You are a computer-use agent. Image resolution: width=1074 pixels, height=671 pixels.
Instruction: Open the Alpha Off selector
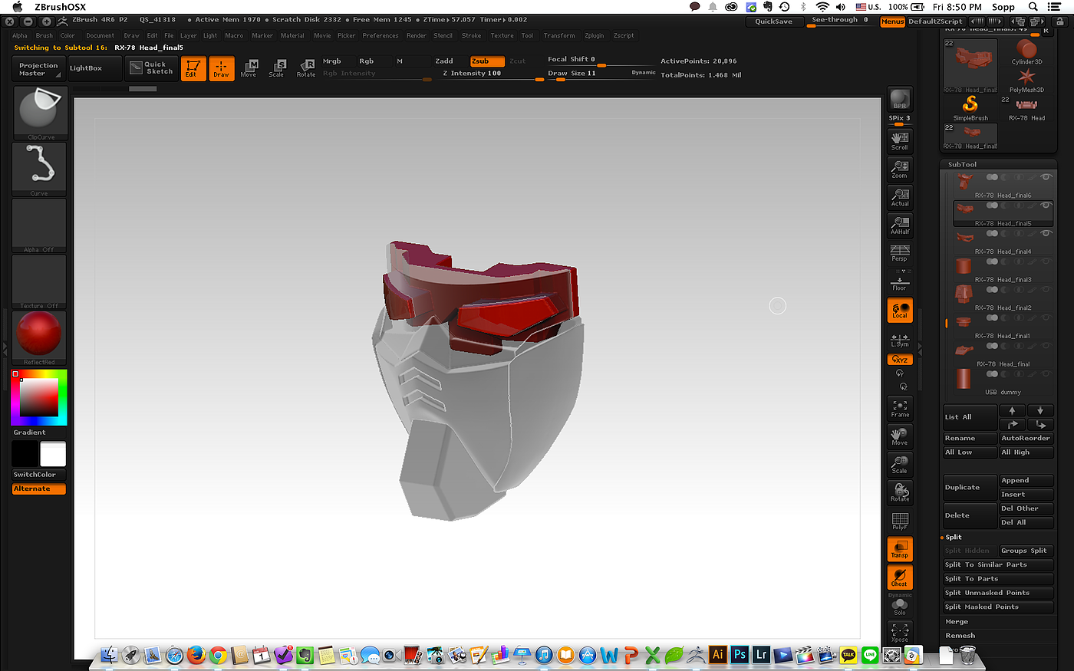(x=39, y=226)
